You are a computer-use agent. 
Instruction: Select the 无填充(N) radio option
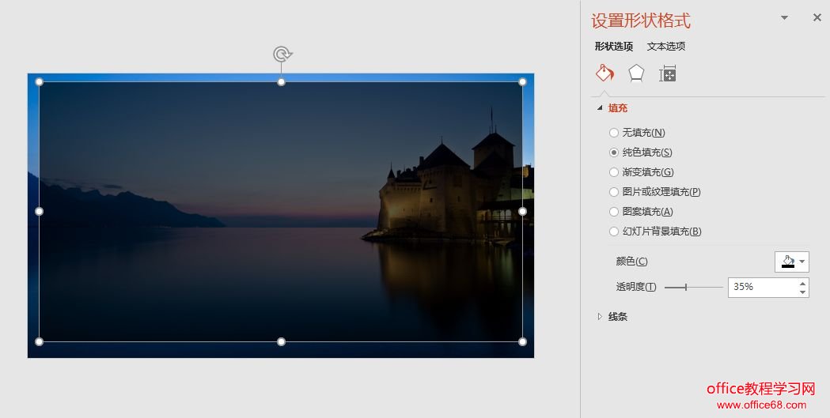(x=614, y=133)
